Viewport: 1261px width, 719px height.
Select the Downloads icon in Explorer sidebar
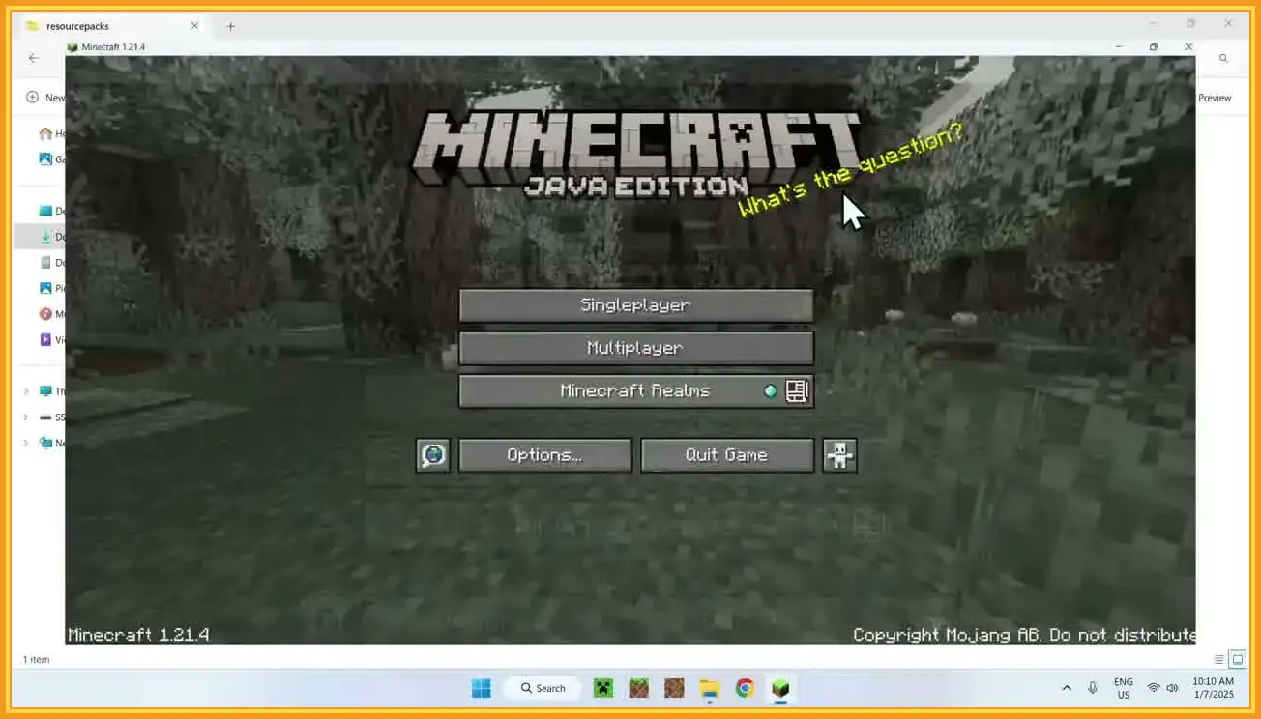click(x=45, y=237)
